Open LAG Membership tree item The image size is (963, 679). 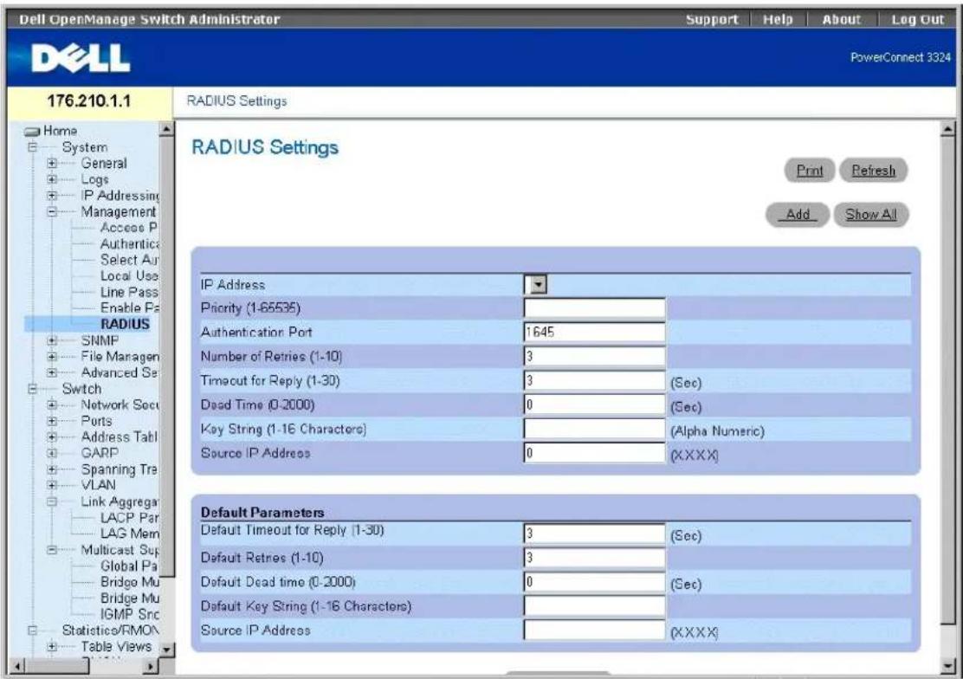129,533
